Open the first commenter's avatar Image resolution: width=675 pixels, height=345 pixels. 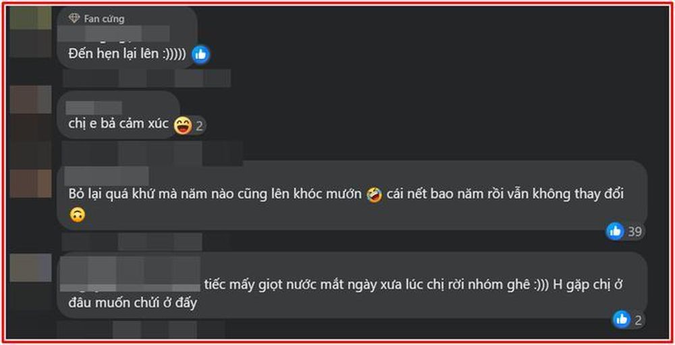(30, 32)
